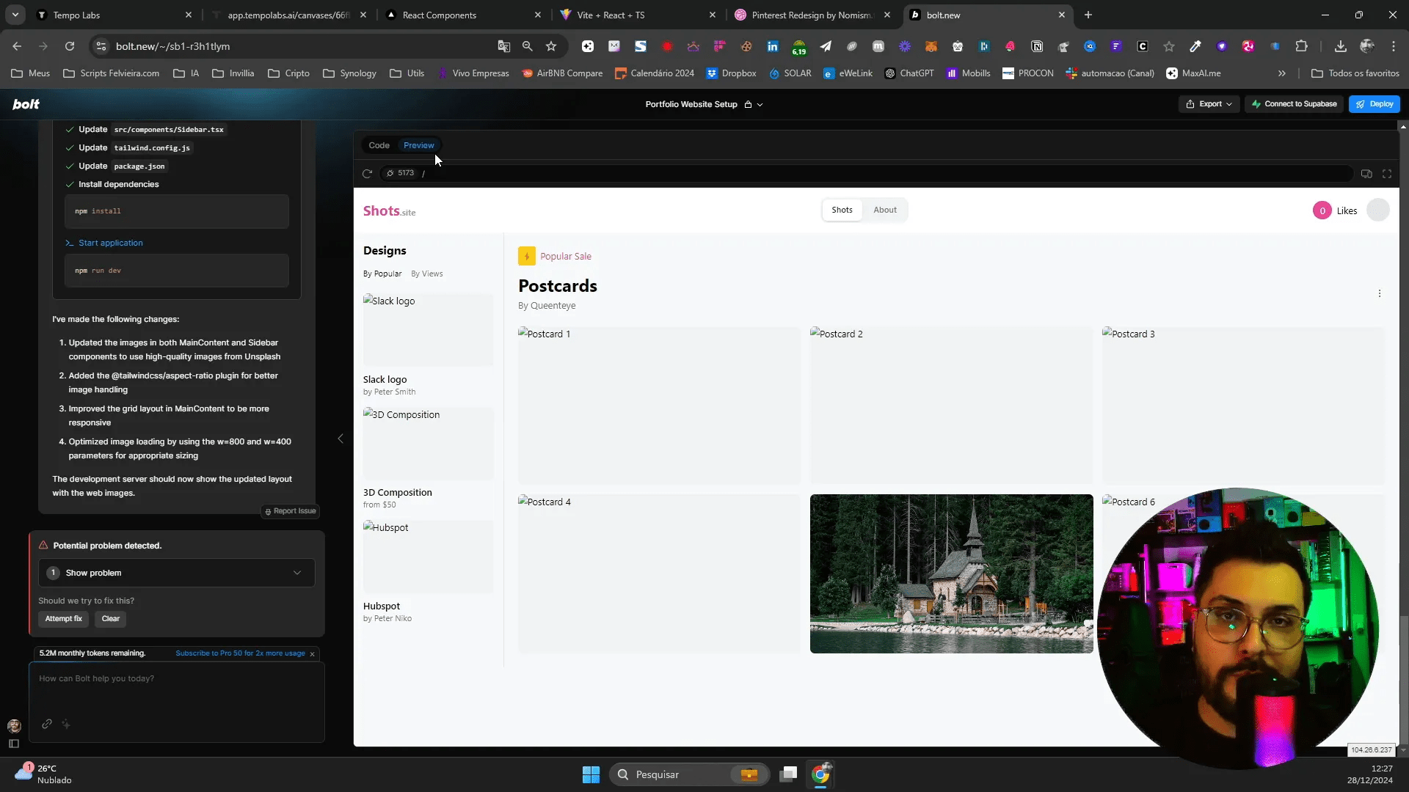1409x792 pixels.
Task: Switch to the Preview view
Action: pos(418,145)
